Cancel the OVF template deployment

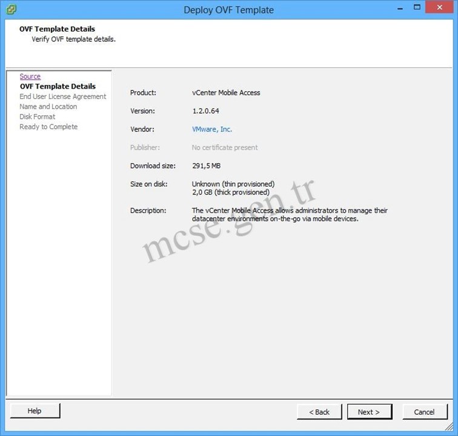click(425, 412)
